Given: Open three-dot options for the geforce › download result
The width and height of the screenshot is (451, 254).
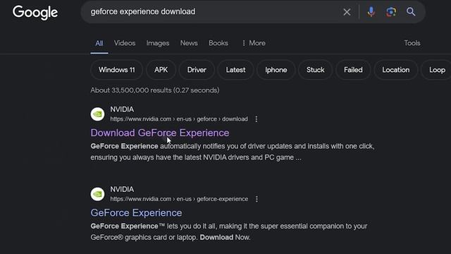Looking at the screenshot, I should point(257,119).
